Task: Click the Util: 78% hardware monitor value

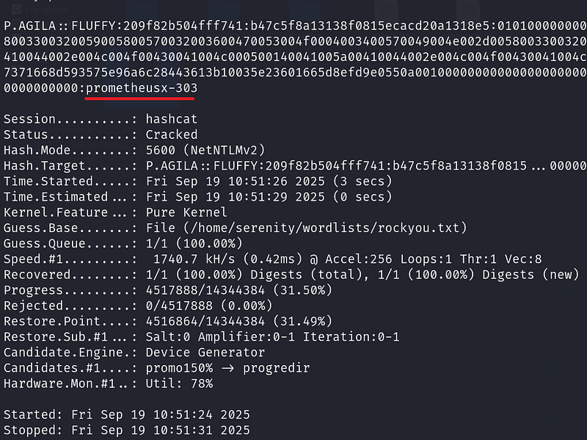Action: click(x=179, y=383)
